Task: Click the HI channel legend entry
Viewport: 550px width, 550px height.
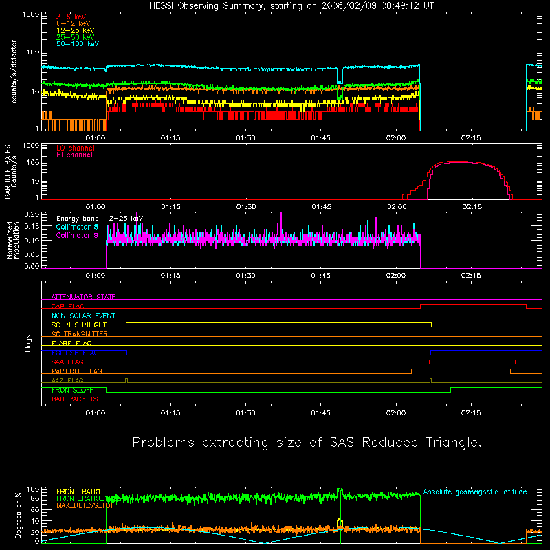Action: [74, 155]
